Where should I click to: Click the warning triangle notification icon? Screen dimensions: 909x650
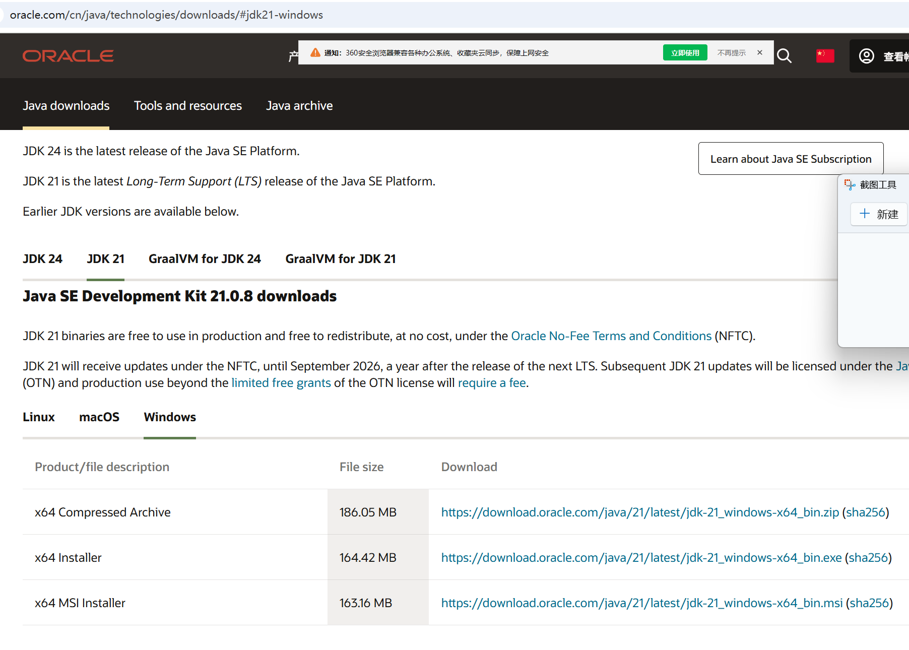tap(315, 52)
